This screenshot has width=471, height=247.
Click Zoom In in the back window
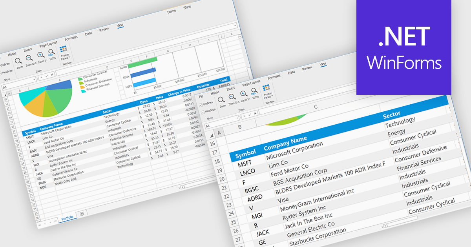point(40,55)
